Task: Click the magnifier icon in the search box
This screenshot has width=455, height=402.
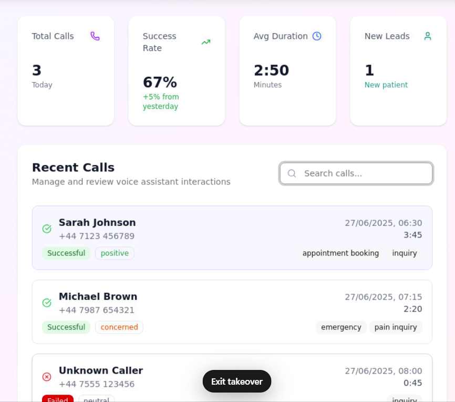Action: click(x=292, y=173)
